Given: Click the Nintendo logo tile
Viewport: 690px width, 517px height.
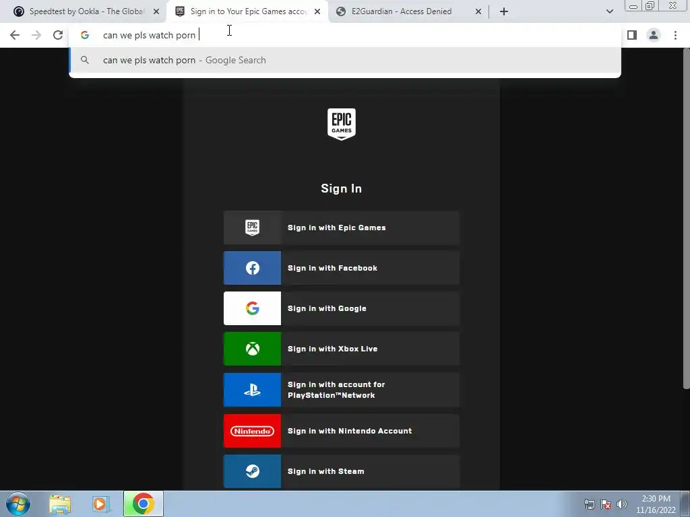Looking at the screenshot, I should coord(252,431).
